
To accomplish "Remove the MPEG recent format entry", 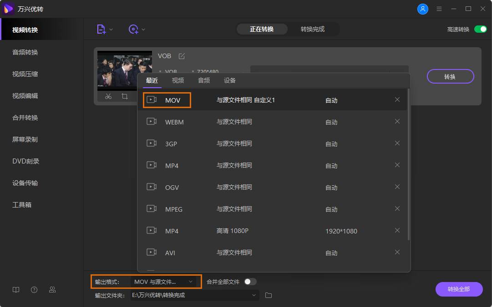I will [397, 208].
